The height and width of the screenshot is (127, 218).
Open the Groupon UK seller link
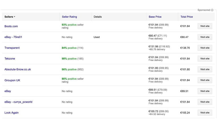[x=12, y=80]
